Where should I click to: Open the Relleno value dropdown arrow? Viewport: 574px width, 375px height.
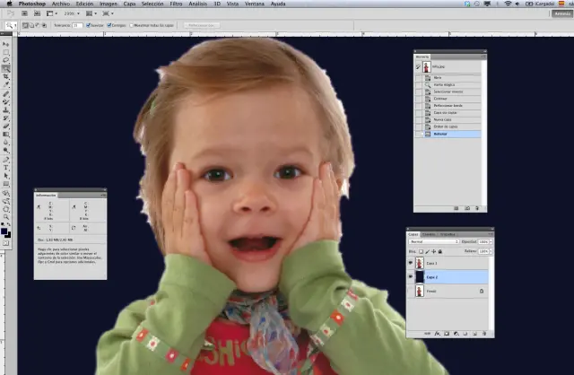(489, 253)
